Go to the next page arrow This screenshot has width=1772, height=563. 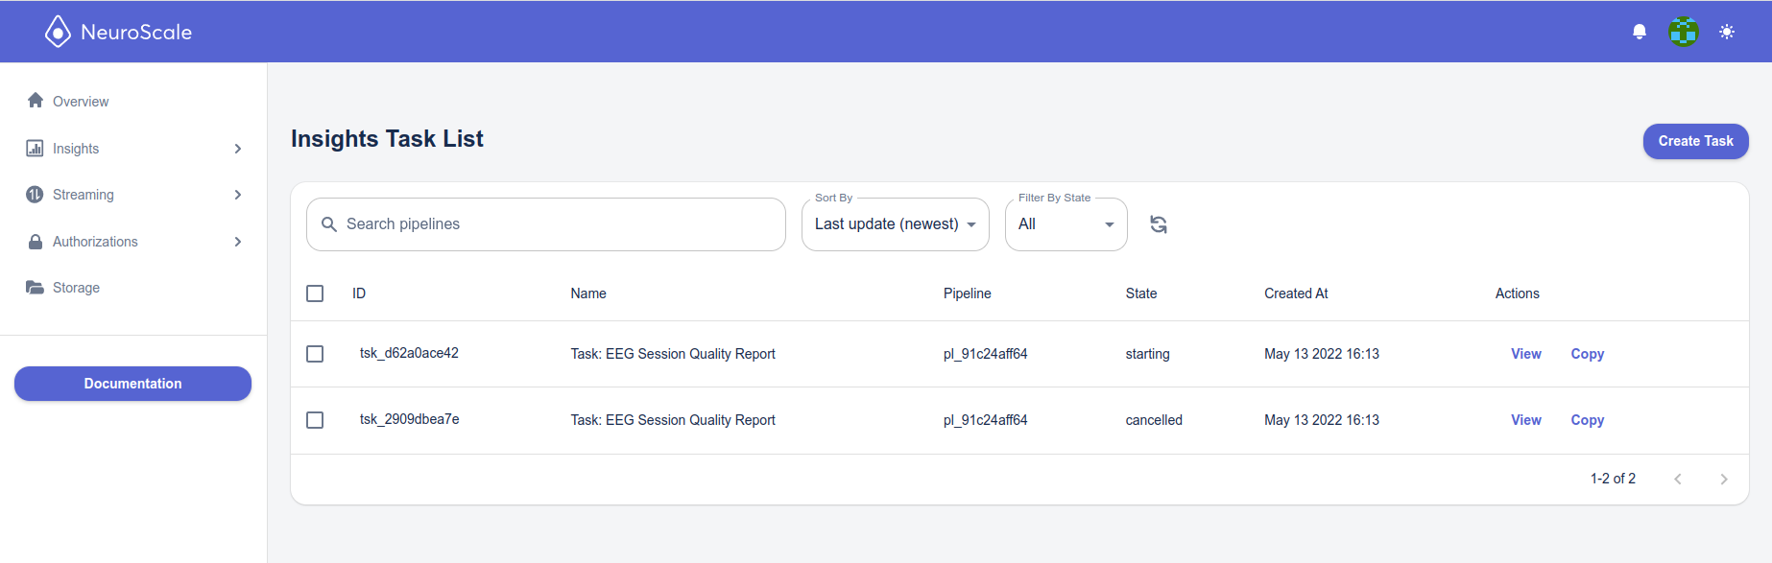[1724, 479]
